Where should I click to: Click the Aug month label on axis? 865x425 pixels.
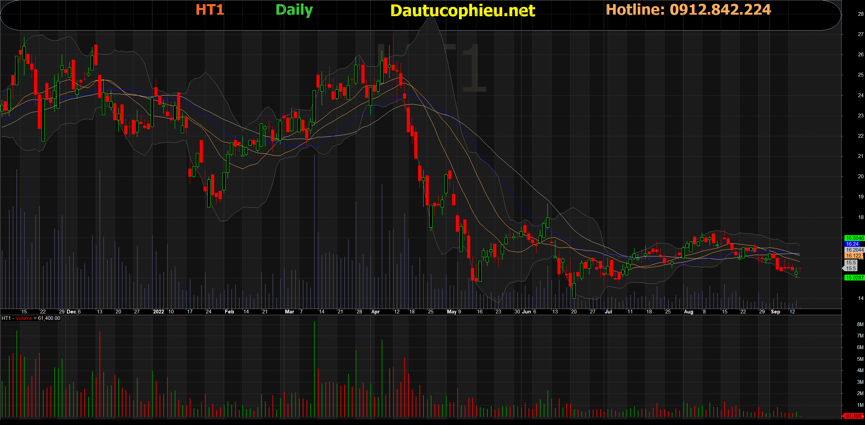688,312
